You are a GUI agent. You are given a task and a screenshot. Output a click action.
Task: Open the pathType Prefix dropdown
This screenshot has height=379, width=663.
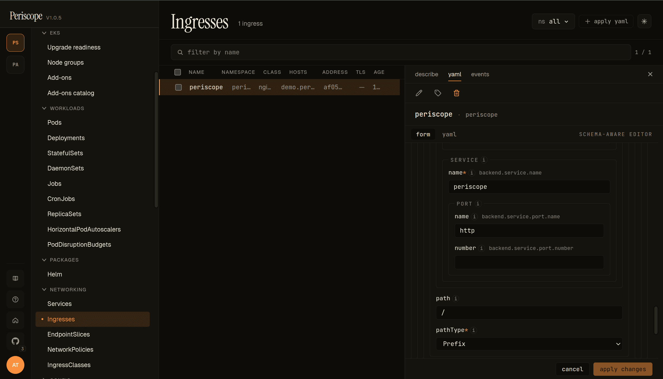(x=529, y=344)
